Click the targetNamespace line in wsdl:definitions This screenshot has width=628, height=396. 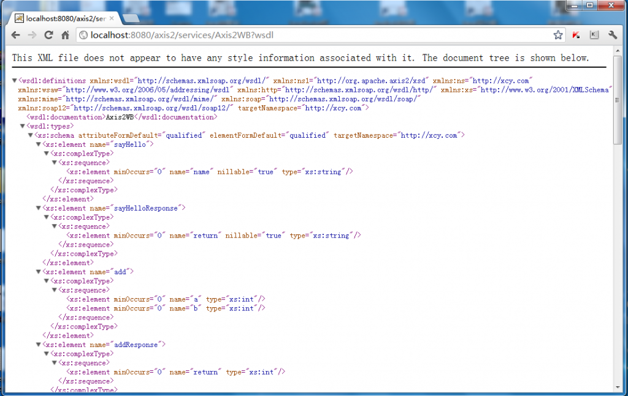tap(193, 108)
